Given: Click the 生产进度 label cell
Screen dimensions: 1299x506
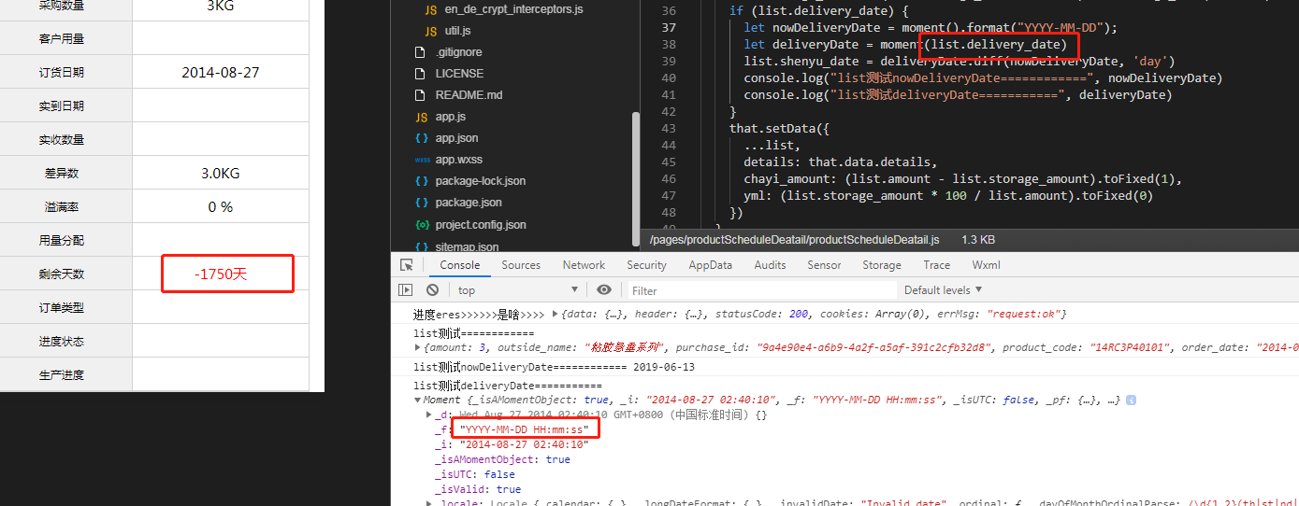Looking at the screenshot, I should point(62,375).
